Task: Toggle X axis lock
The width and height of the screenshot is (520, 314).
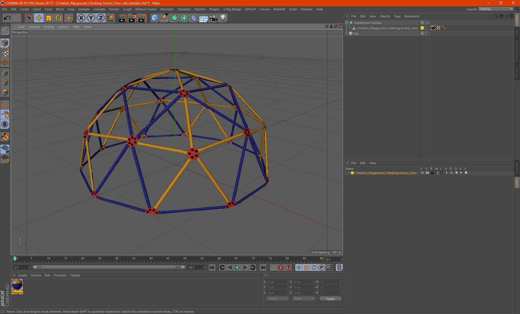Action: click(x=81, y=18)
